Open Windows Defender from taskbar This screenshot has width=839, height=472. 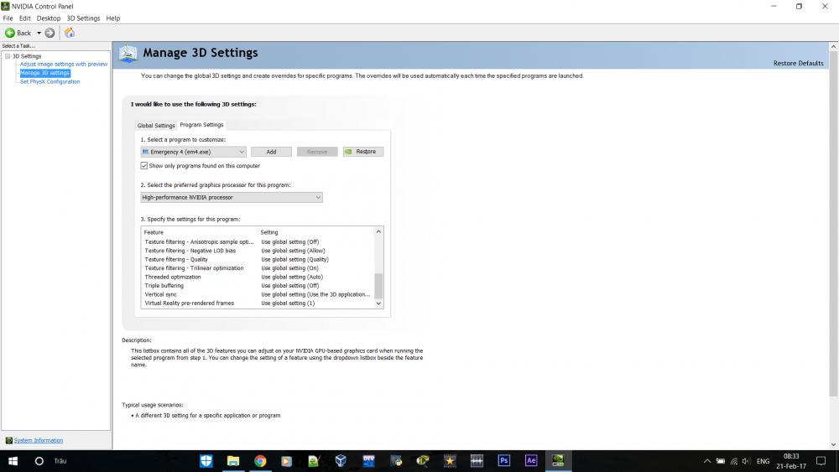click(x=206, y=461)
